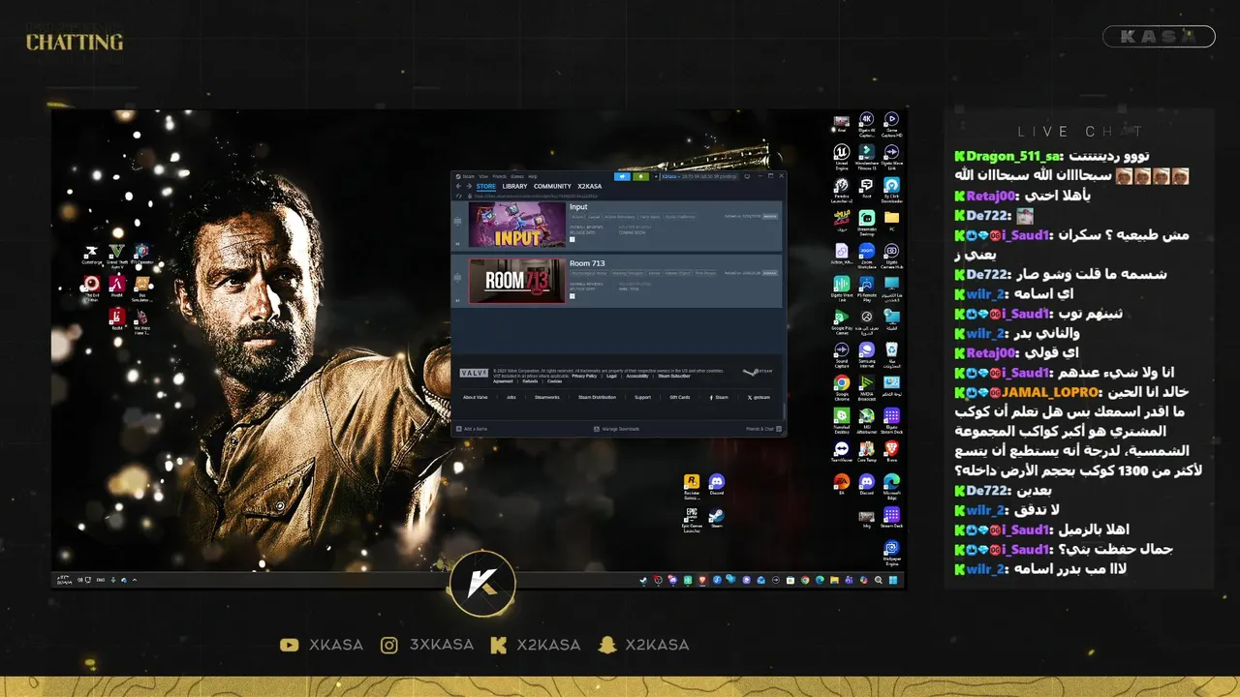Click the Windows Start button on taskbar
The image size is (1240, 697).
(893, 580)
